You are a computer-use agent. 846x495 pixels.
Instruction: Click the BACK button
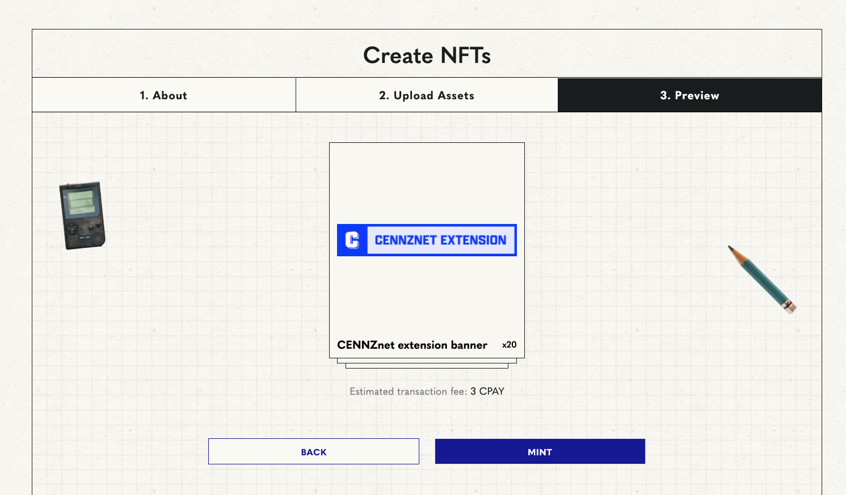(314, 452)
